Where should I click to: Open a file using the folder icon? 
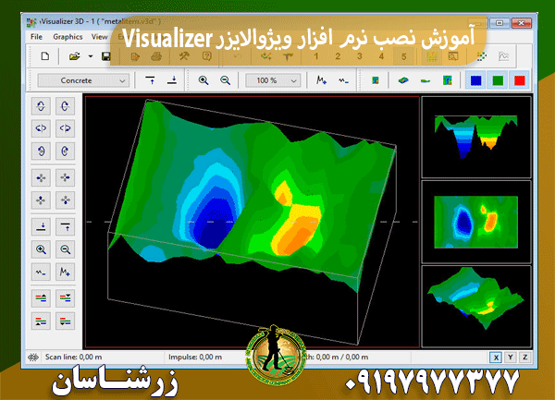click(x=74, y=56)
